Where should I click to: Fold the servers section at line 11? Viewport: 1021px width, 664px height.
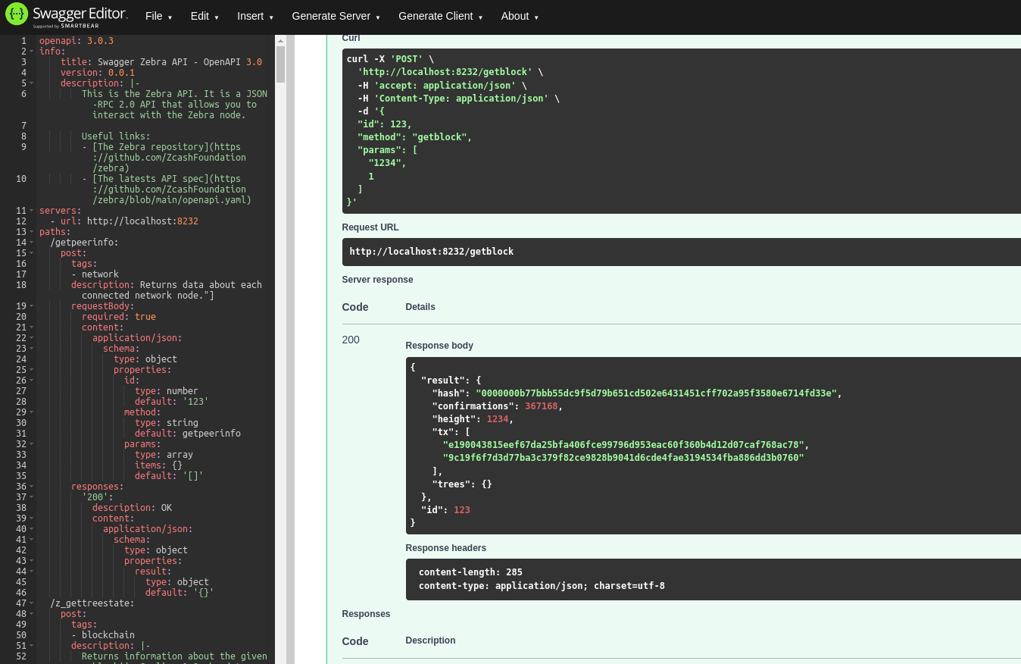click(32, 211)
